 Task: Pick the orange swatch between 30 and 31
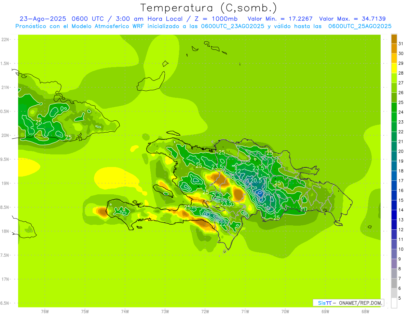point(394,49)
